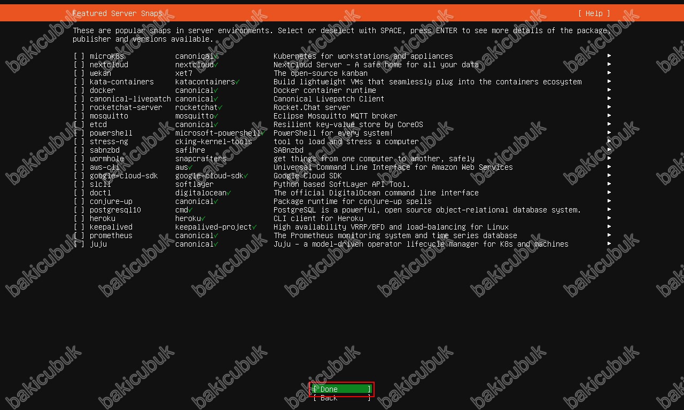This screenshot has width=684, height=410.
Task: Select the 'keepalived-project' publisher text
Action: [x=214, y=227]
